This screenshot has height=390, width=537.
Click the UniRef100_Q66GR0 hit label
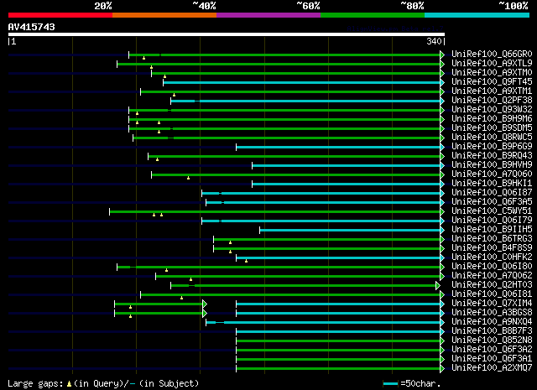click(x=492, y=55)
